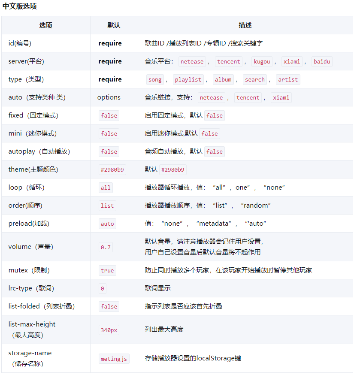The image size is (354, 375).
Task: Click the "all" default value for loop
Action: tap(106, 187)
